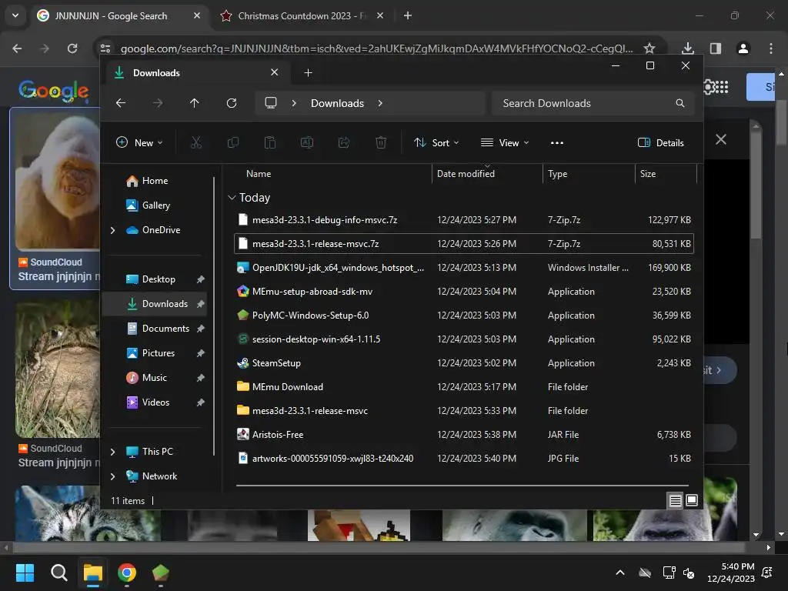Click the Copy icon in Explorer toolbar
This screenshot has width=788, height=591.
point(233,142)
